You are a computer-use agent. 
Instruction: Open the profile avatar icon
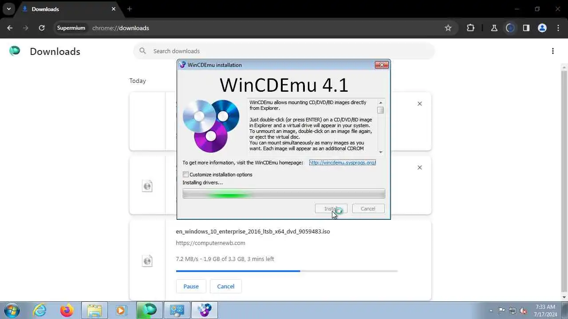click(542, 28)
